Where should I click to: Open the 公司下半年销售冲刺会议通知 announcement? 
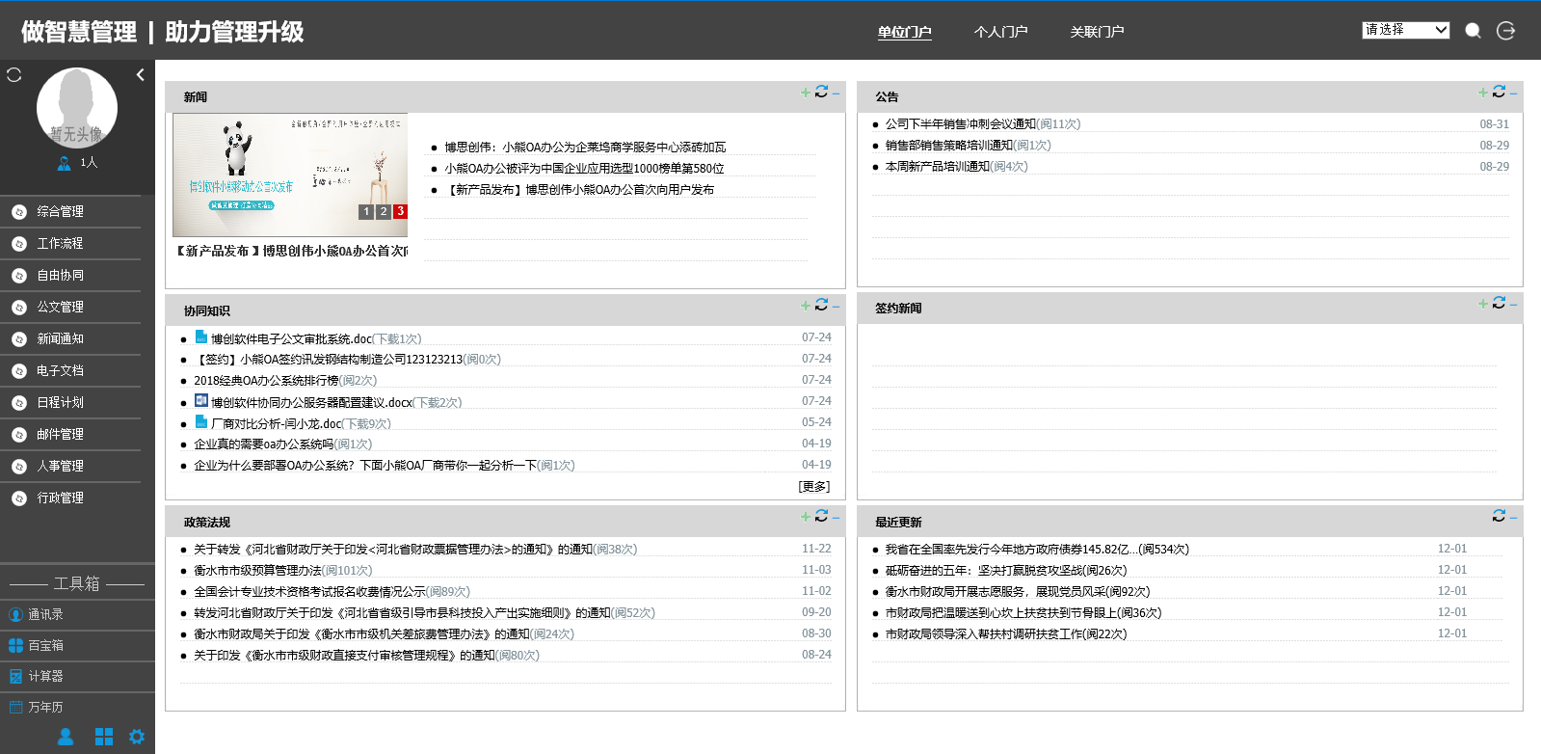coord(960,124)
